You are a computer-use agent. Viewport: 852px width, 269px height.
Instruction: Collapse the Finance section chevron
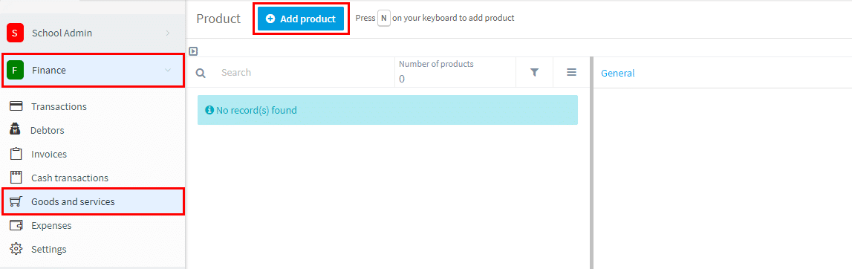(x=168, y=70)
